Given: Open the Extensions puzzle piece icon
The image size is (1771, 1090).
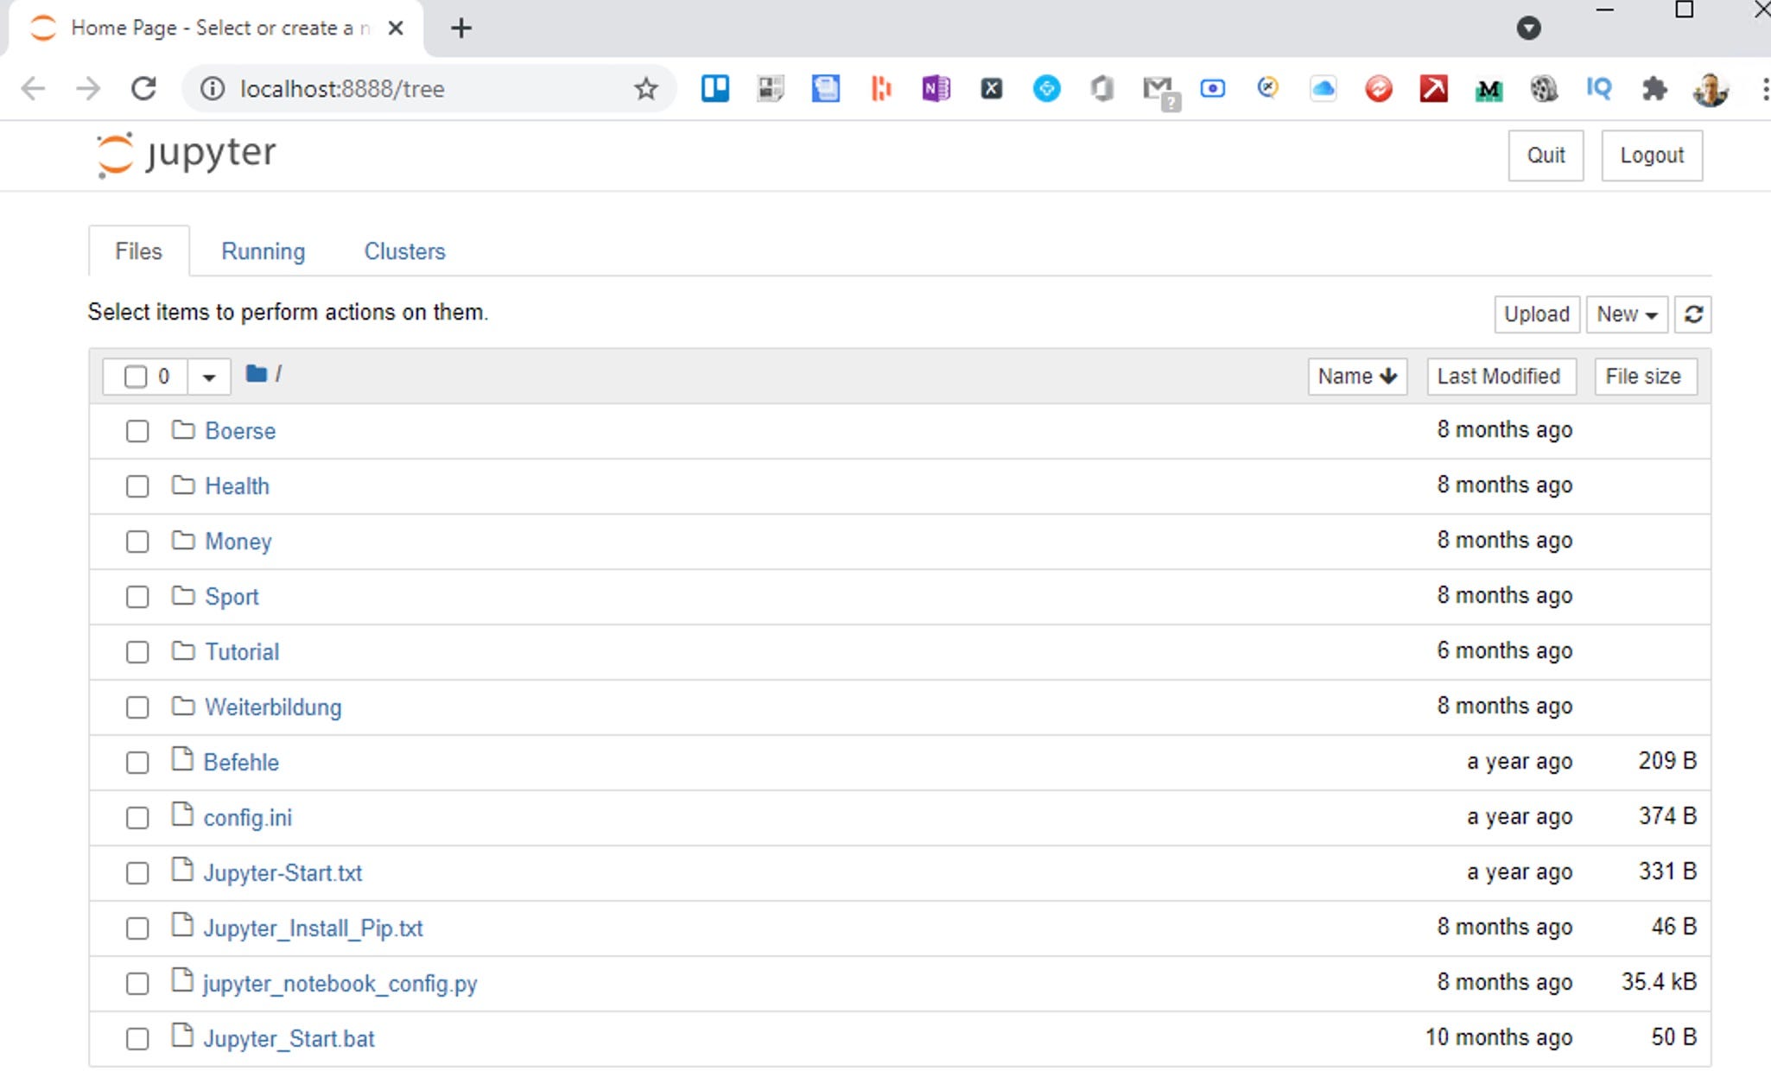Looking at the screenshot, I should coord(1654,88).
